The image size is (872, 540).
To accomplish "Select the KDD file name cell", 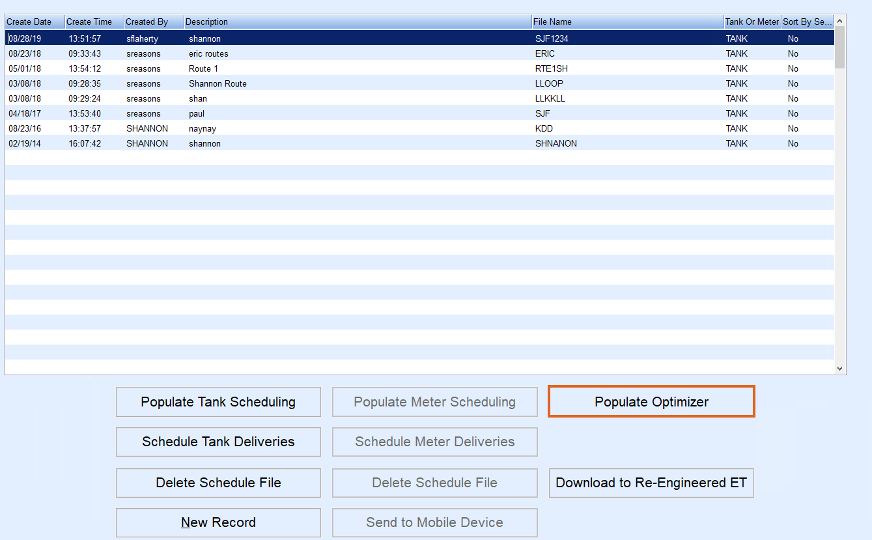I will [x=544, y=128].
